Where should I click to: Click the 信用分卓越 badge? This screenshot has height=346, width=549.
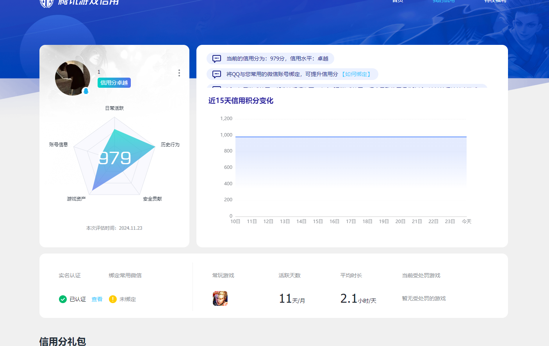coord(114,83)
